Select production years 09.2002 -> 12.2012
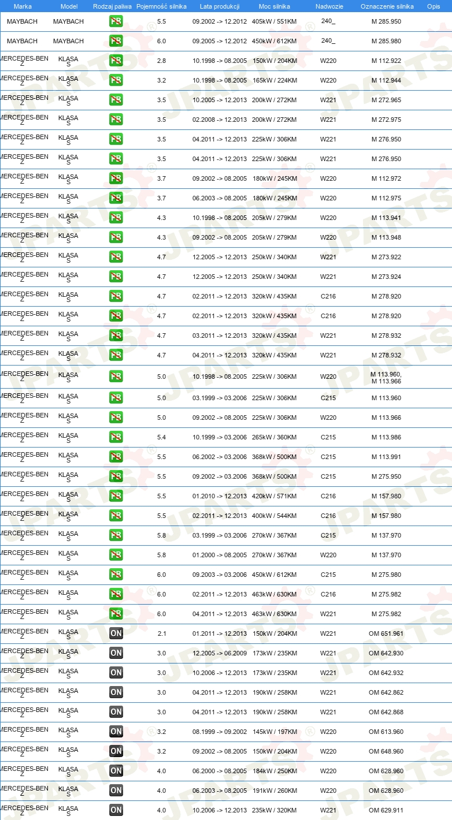Viewport: 452px width, 820px height. pos(220,21)
